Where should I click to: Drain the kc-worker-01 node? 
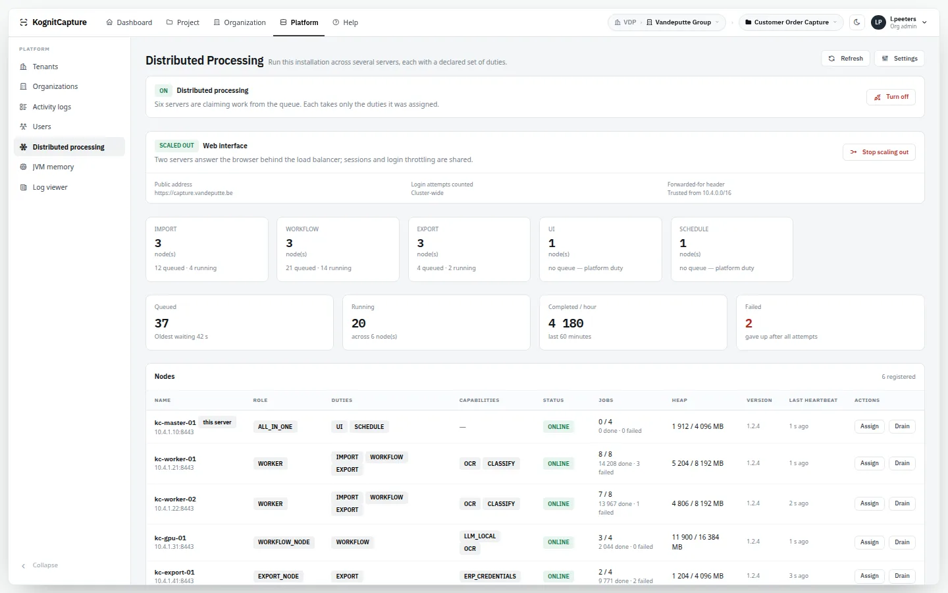click(x=902, y=463)
